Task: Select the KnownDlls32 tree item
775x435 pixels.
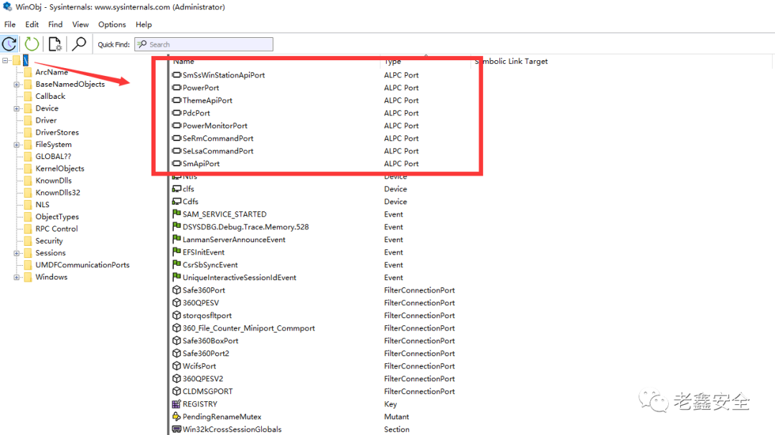Action: pyautogui.click(x=58, y=193)
